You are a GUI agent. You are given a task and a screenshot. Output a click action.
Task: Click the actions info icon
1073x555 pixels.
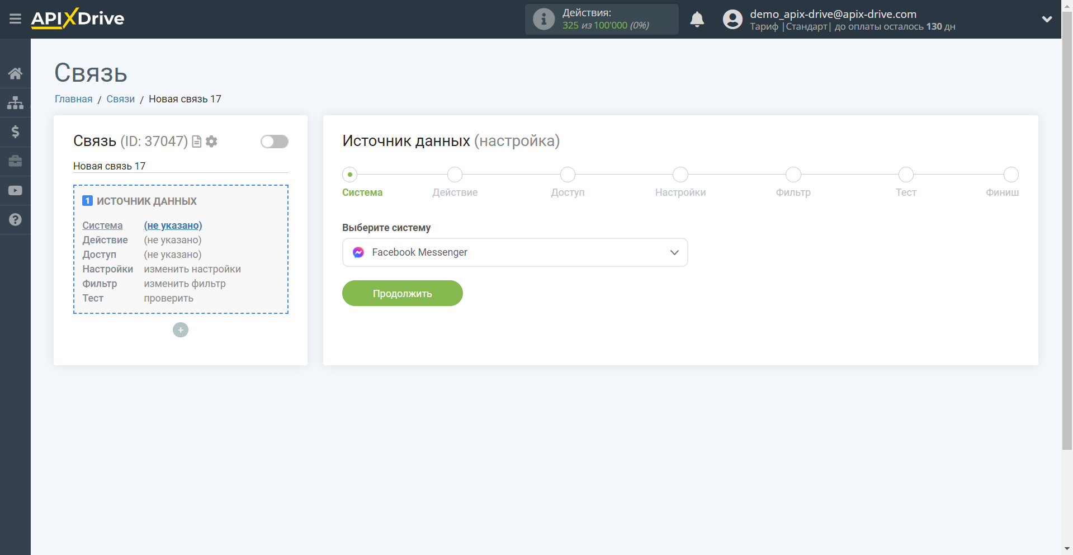click(543, 19)
